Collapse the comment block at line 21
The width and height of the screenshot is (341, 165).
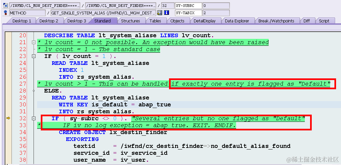[x=34, y=42]
